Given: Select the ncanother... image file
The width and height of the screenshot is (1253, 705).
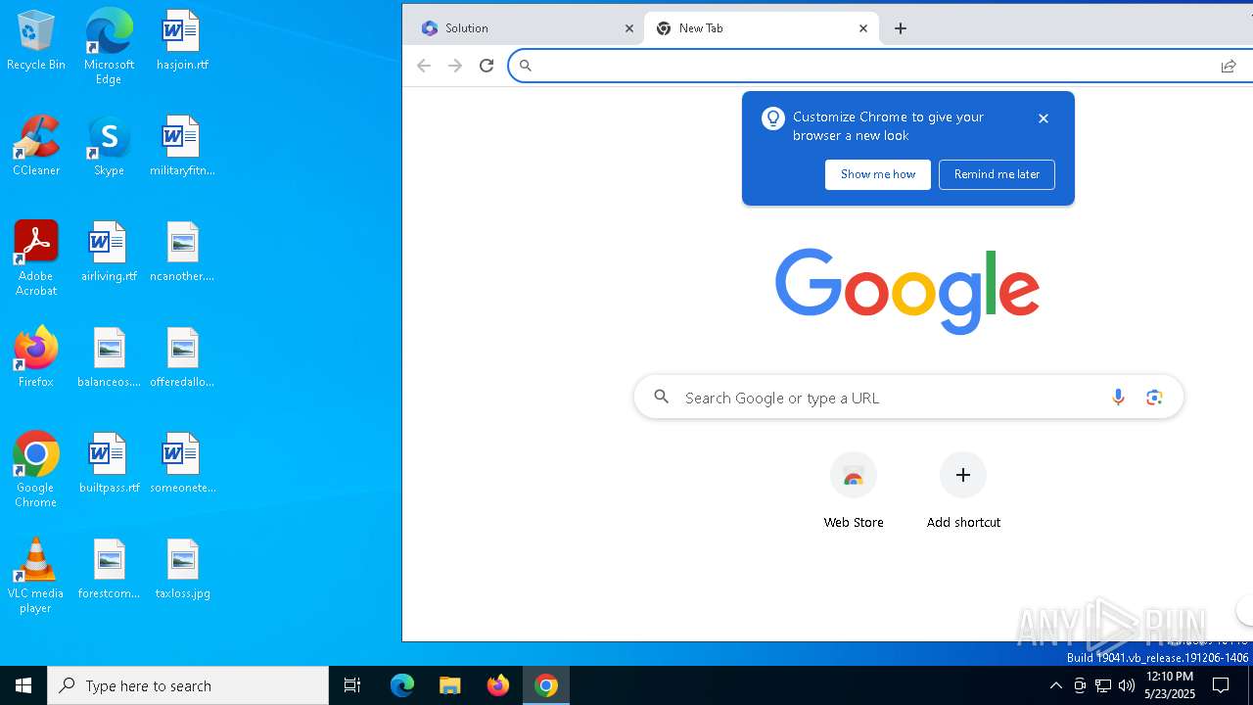Looking at the screenshot, I should click(x=182, y=252).
